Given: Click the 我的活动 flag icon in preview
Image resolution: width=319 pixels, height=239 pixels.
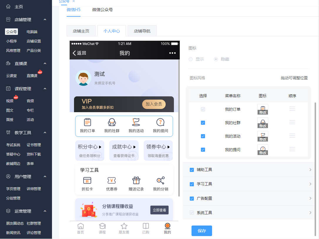Looking at the screenshot, I should point(136,122).
